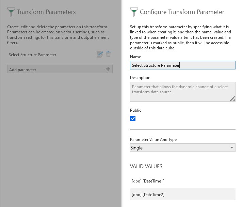Uncheck the Public checkbox
This screenshot has height=207, width=243.
click(x=133, y=118)
